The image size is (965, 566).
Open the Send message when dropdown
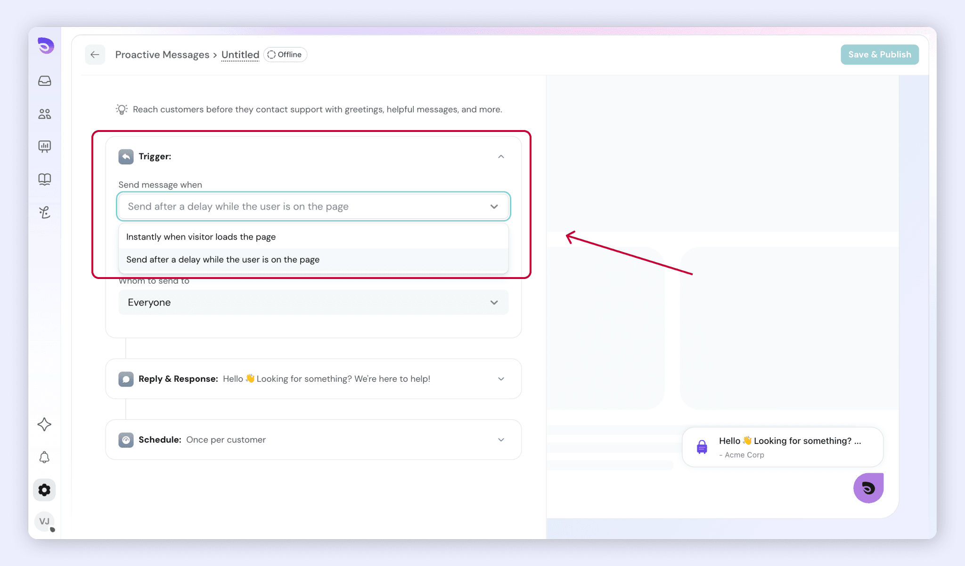(313, 206)
